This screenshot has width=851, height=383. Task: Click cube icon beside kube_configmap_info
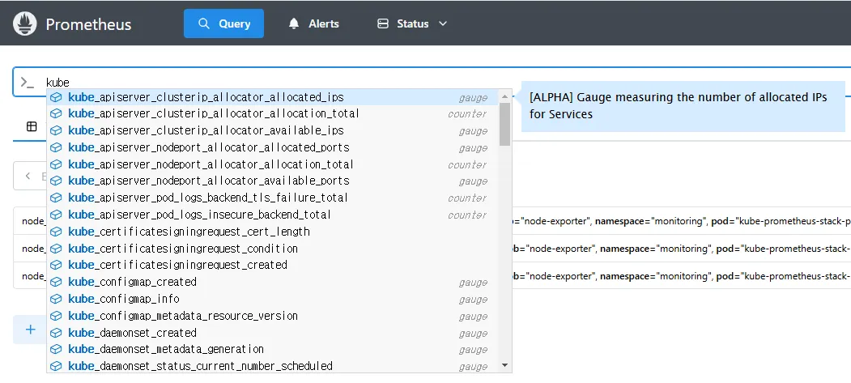tap(57, 299)
